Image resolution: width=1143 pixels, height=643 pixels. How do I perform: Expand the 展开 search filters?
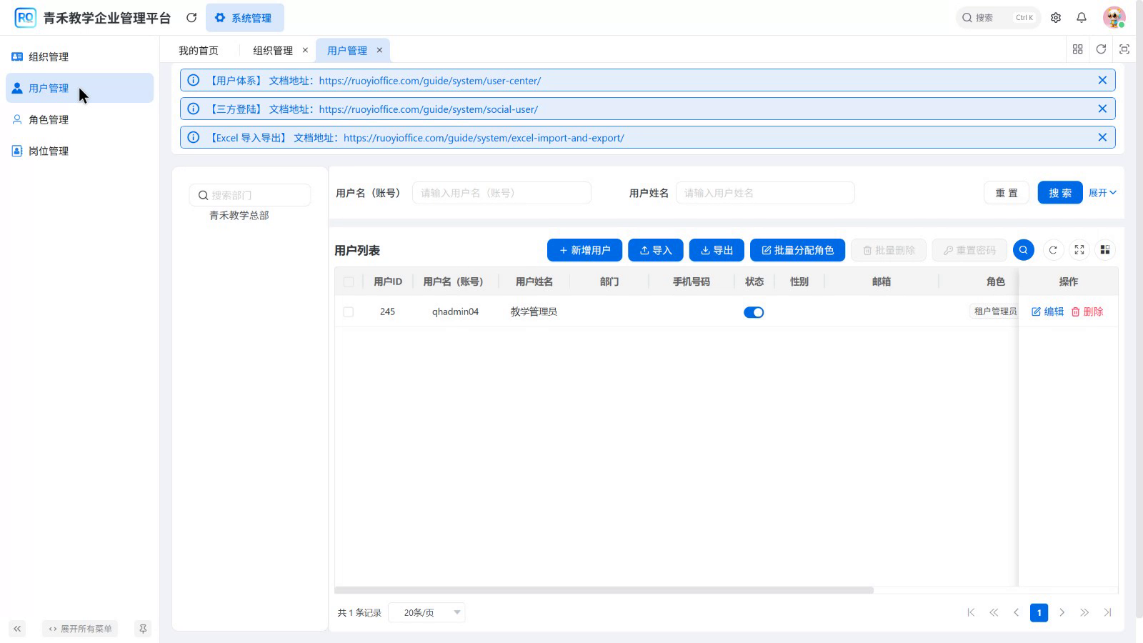(1102, 193)
